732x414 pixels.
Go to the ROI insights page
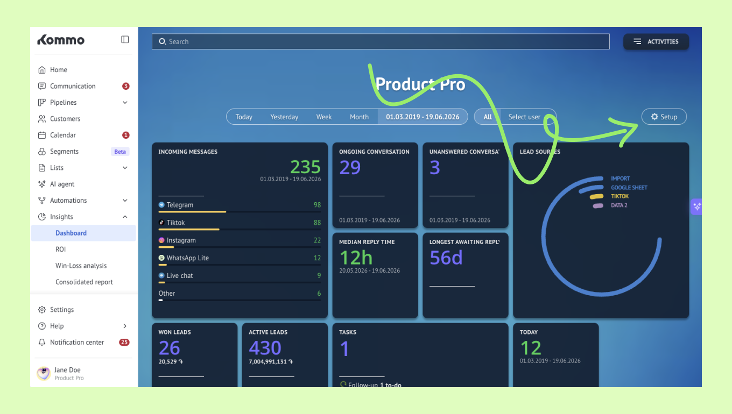coord(61,249)
